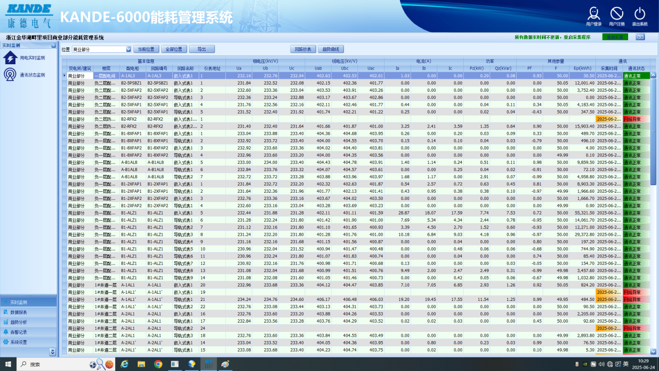The image size is (659, 371).
Task: Click the table scrollbar down arrow
Action: click(x=653, y=352)
